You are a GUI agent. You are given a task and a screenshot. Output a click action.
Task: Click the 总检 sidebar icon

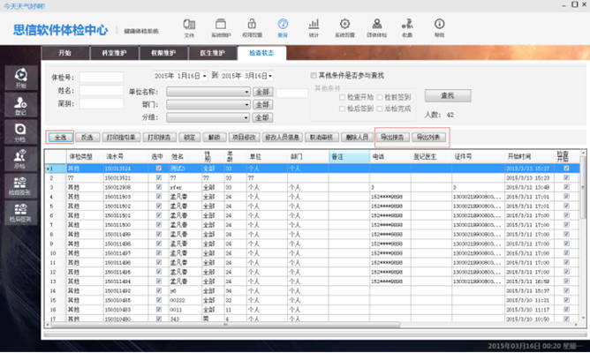pyautogui.click(x=20, y=159)
